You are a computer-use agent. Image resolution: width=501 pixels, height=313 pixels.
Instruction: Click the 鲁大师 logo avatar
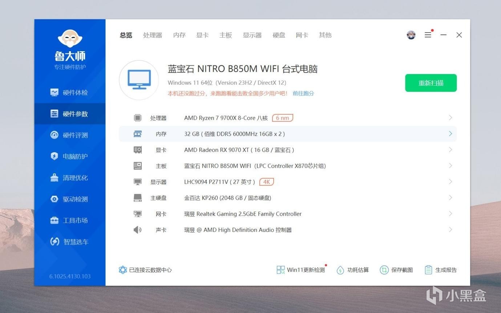click(x=70, y=38)
